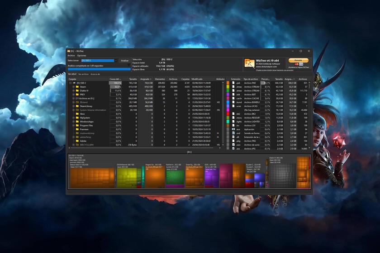Click the yellow DOOMEternal treemap block
The width and height of the screenshot is (380, 253).
pyautogui.click(x=127, y=178)
